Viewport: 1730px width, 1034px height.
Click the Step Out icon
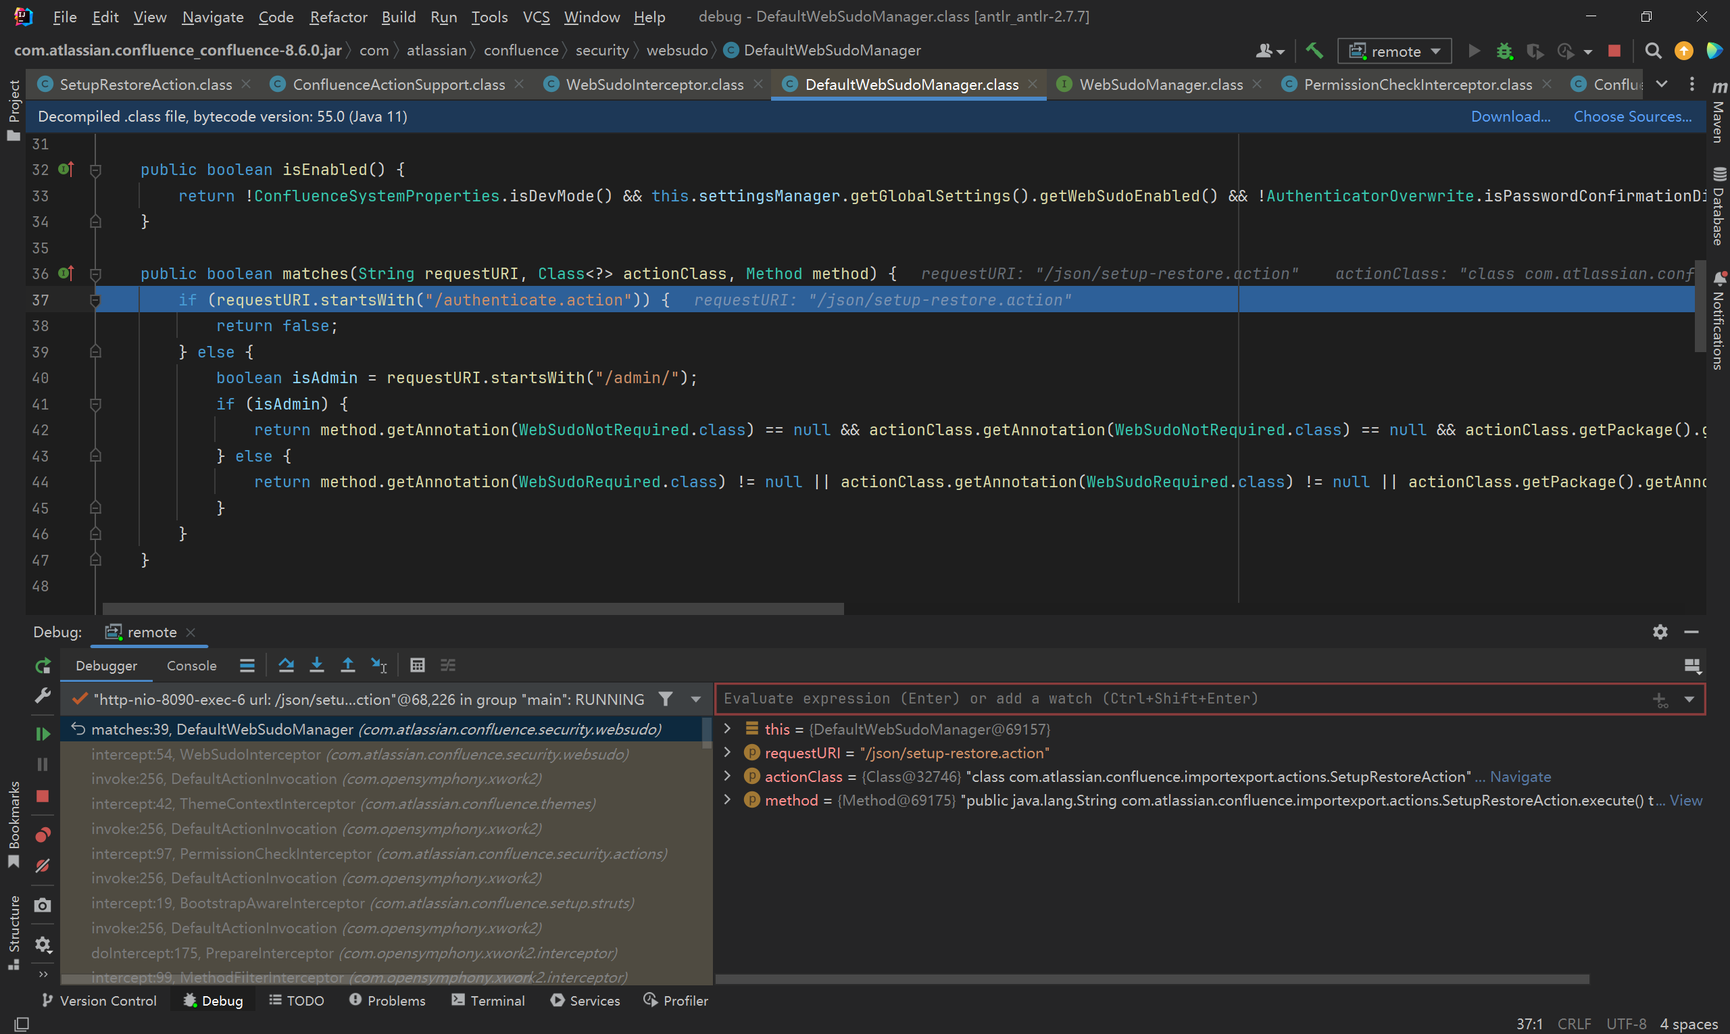point(347,666)
